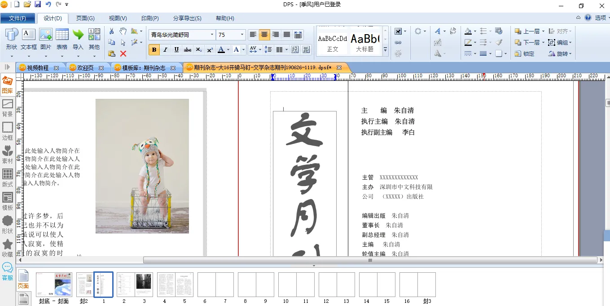Toggle italic formatting

[165, 49]
